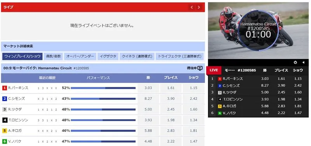311x146 pixels.
Task: Click rider name V.ノバク in main table
Action: pyautogui.click(x=15, y=141)
